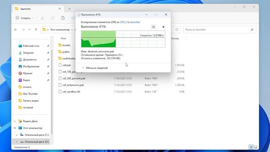Select the cef.pak file
This screenshot has height=152, width=270.
[65, 65]
